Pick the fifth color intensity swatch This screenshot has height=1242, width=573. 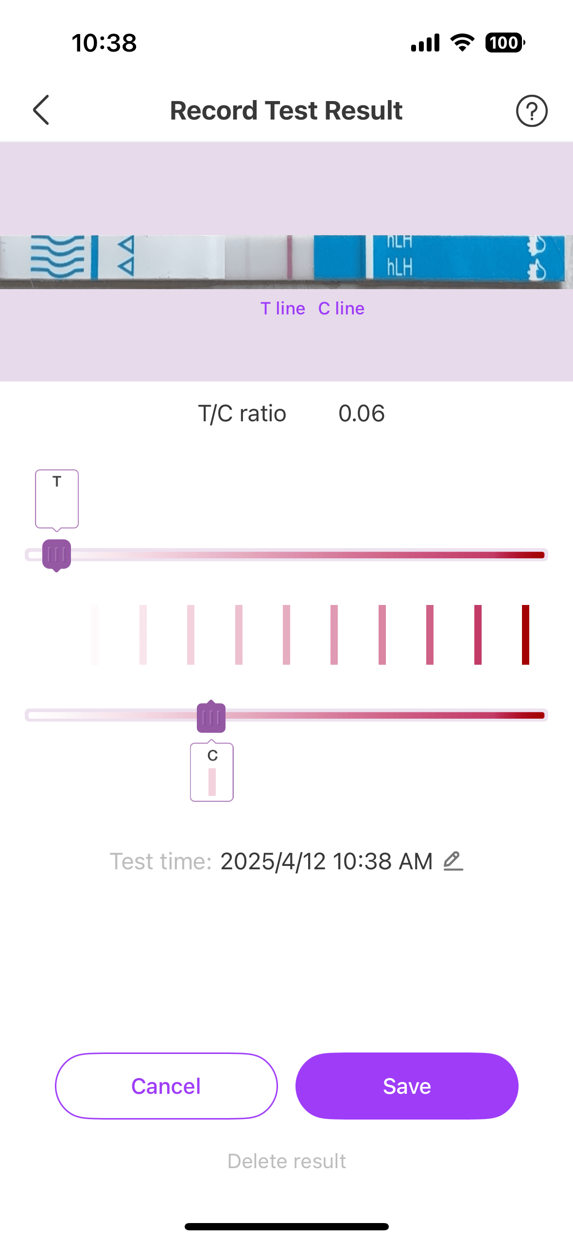tap(287, 635)
